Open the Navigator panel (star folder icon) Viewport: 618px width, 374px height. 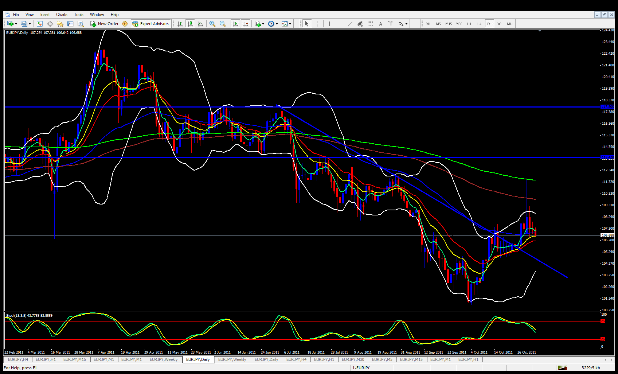click(x=60, y=24)
